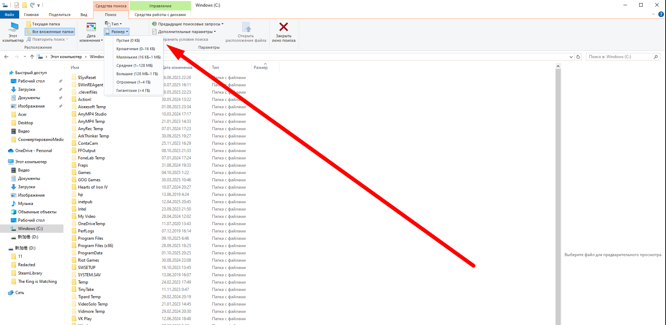Viewport: 666px width, 325px height.
Task: Choose Huge (Огромные 1–4 ГБ) size option
Action: click(133, 82)
